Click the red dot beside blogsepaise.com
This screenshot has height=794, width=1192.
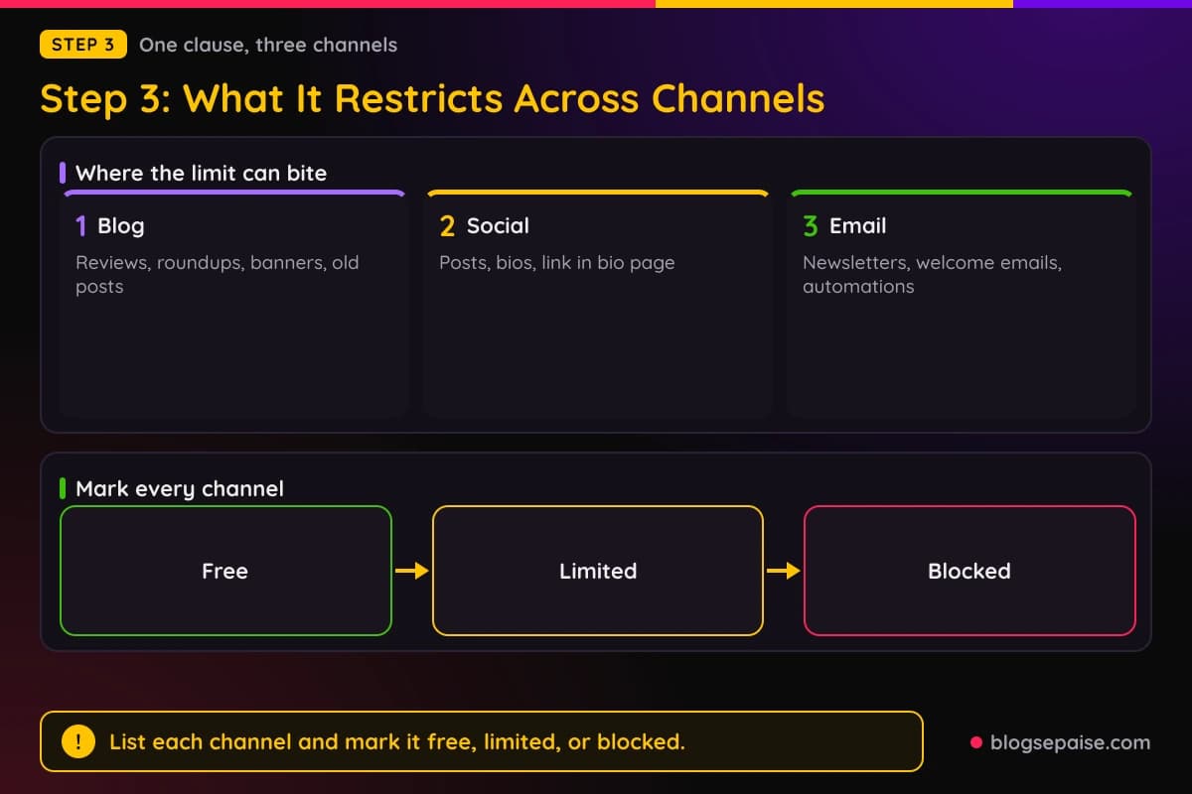pyautogui.click(x=975, y=742)
